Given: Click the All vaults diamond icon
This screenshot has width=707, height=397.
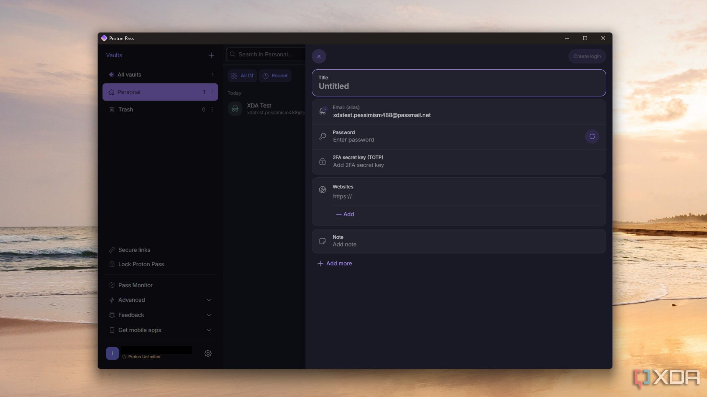Looking at the screenshot, I should pos(111,75).
